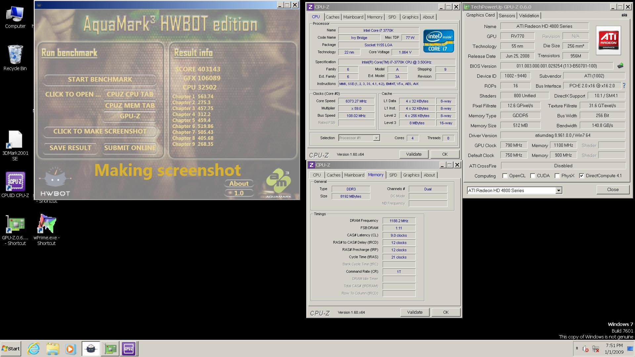Click CPUZ CPU TAB button in AquaMark
Viewport: 635px width, 357px height.
tap(130, 94)
